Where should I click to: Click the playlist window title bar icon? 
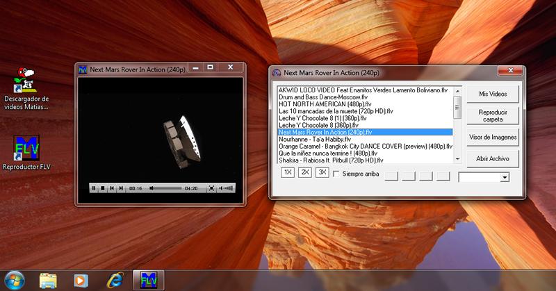point(277,73)
